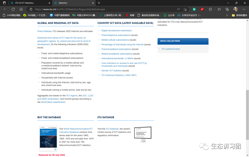The image size is (249, 157).
Task: Add this page to favorites star icon
Action: [185, 9]
